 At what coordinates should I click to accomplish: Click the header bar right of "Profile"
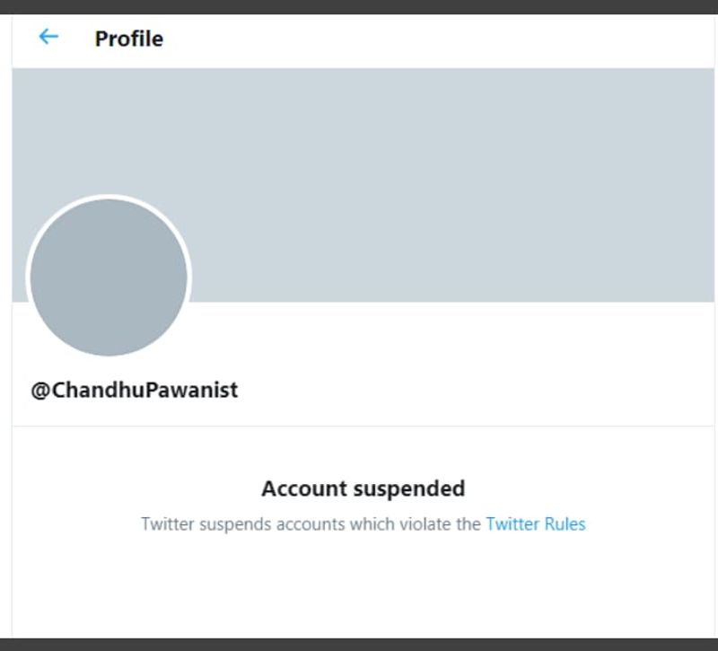coord(449,39)
